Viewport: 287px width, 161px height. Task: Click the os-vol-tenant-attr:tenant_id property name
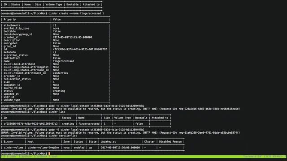coord(25,73)
